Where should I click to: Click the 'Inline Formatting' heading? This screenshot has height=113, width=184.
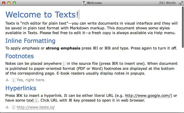[30, 41]
